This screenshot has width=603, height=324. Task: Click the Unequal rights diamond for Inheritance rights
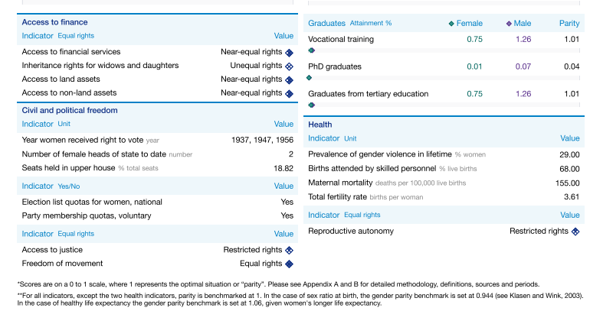(289, 66)
